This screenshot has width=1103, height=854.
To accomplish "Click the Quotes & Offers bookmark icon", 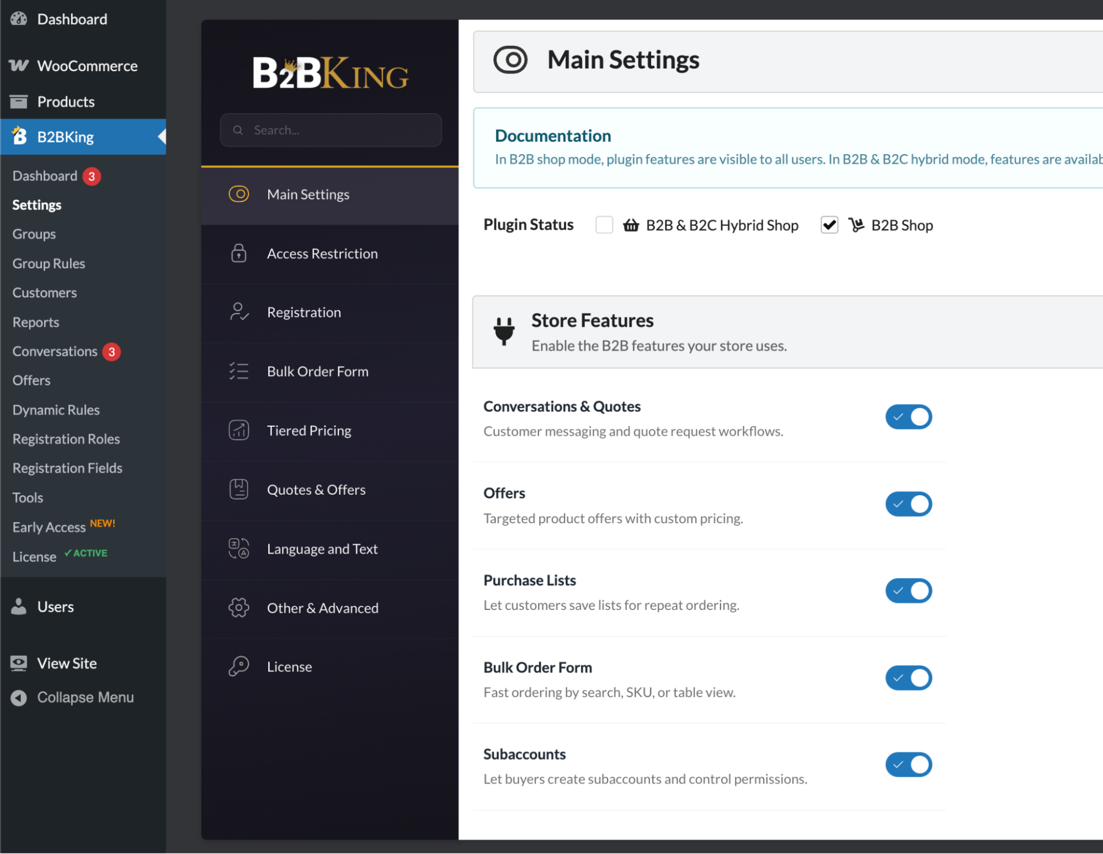I will 239,489.
